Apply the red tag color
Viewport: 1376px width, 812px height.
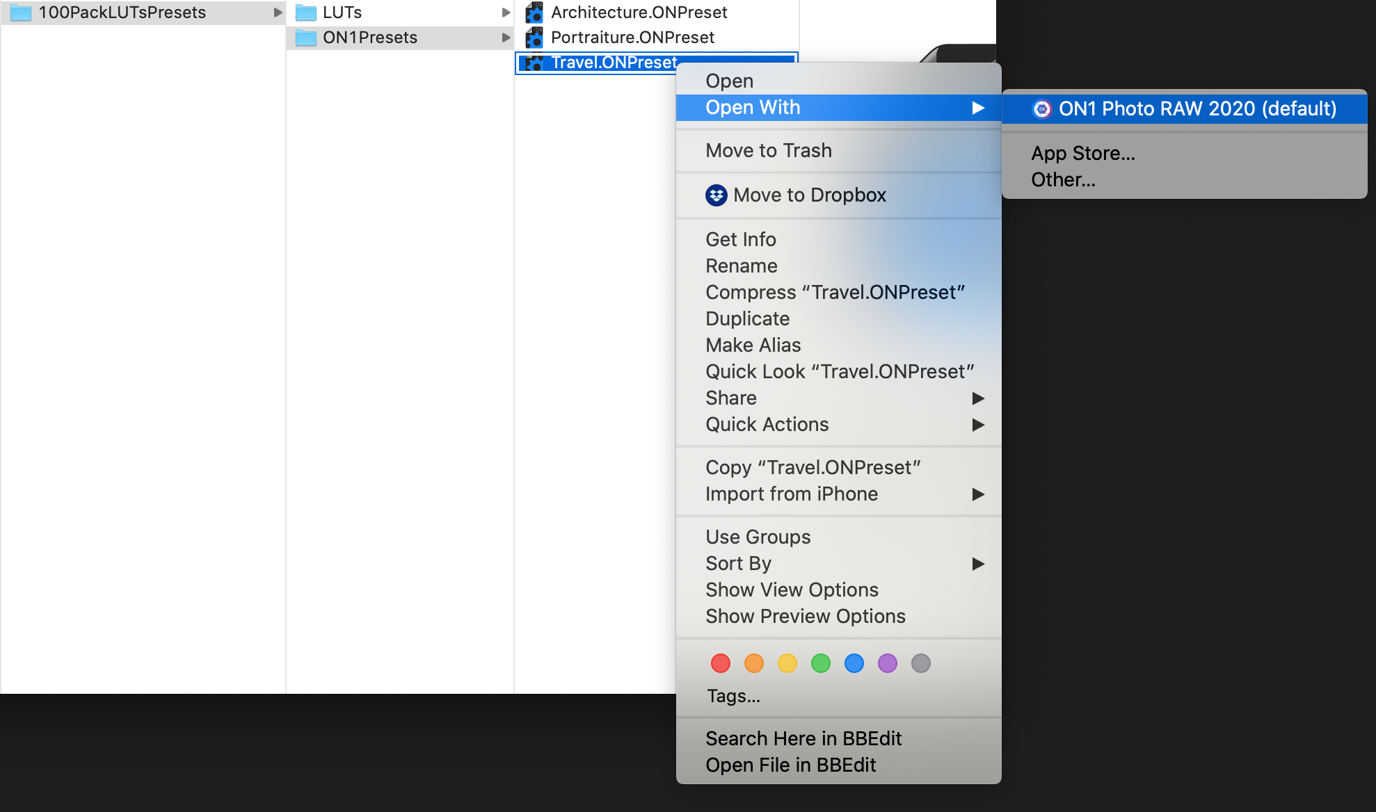(721, 663)
